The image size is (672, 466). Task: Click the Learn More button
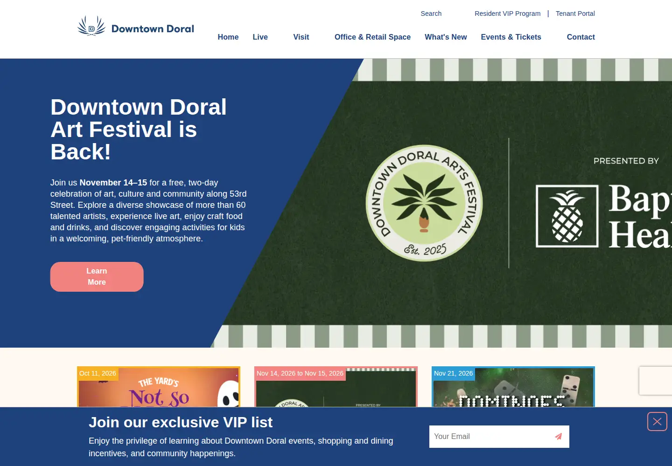click(x=97, y=277)
